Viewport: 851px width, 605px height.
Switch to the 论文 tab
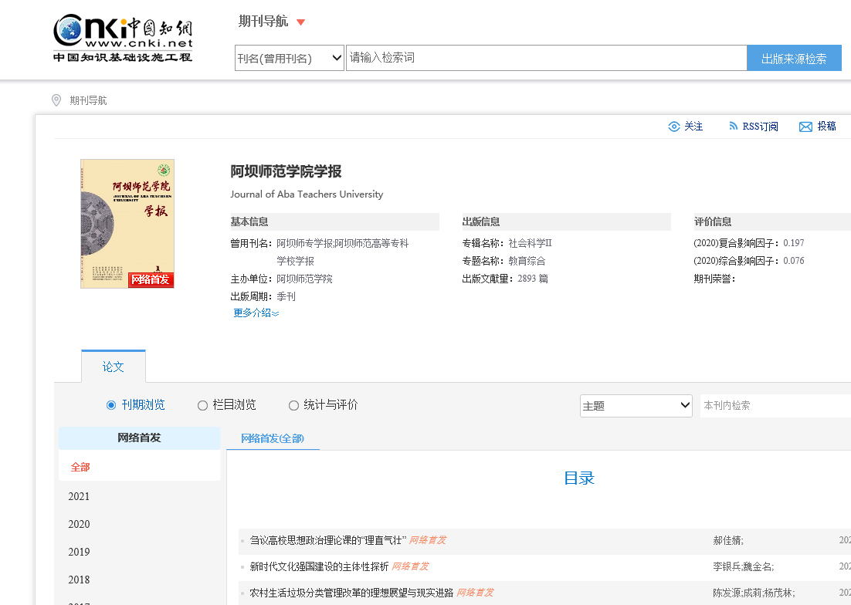114,367
